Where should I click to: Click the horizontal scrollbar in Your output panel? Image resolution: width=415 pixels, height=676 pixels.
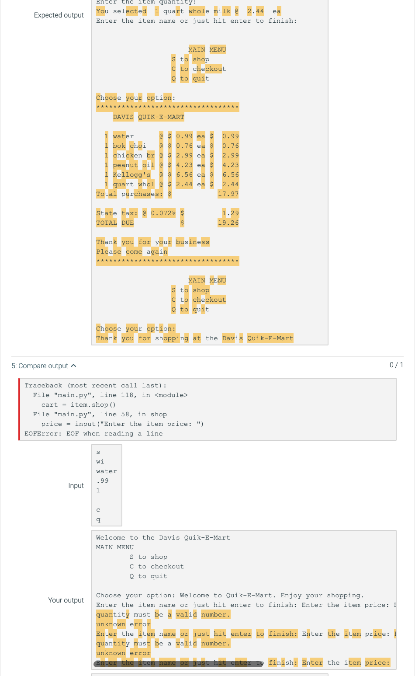point(179,664)
